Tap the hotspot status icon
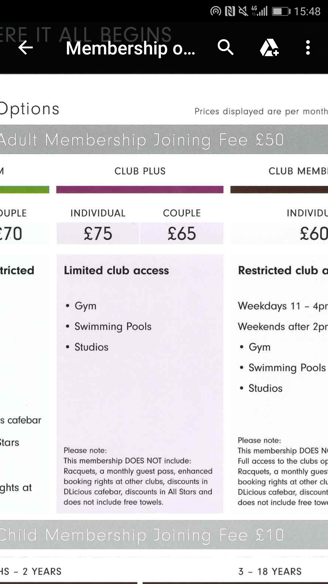This screenshot has height=584, width=328. [216, 12]
